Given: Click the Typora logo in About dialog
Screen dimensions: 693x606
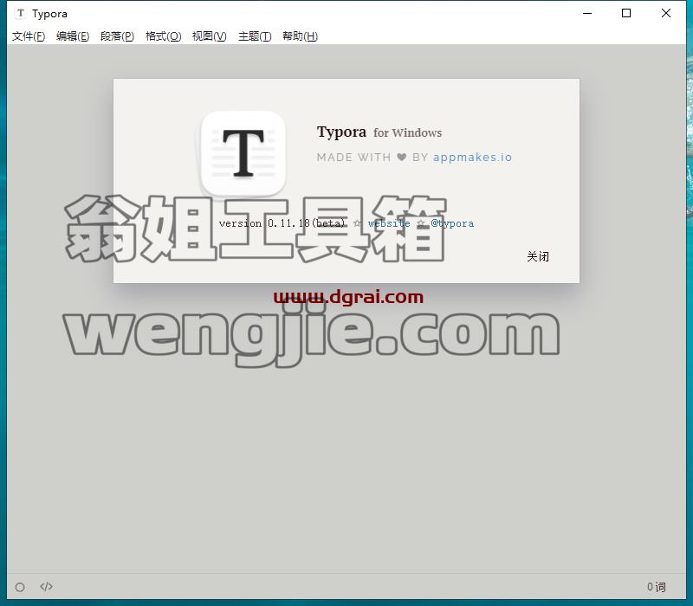Looking at the screenshot, I should coord(243,153).
